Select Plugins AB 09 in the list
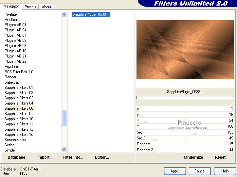This screenshot has width=237, height=177. [15, 46]
